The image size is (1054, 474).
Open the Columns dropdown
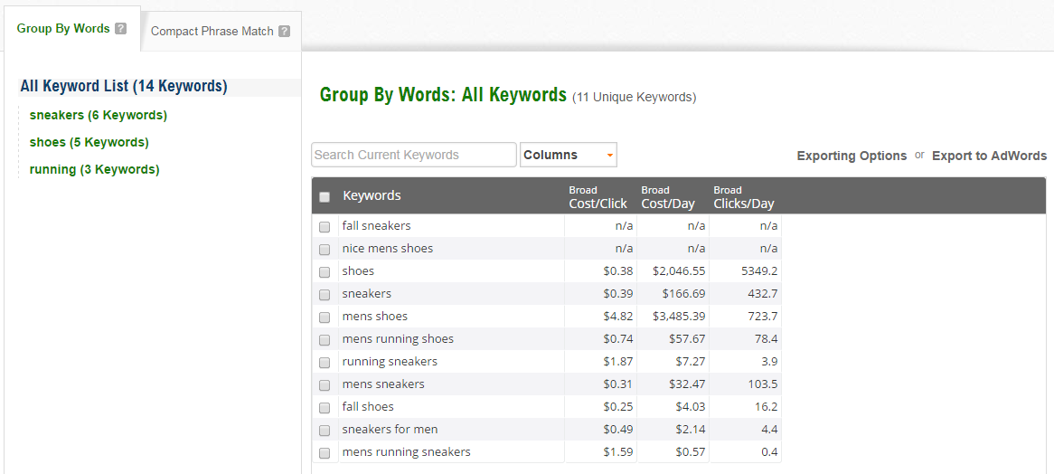(569, 155)
